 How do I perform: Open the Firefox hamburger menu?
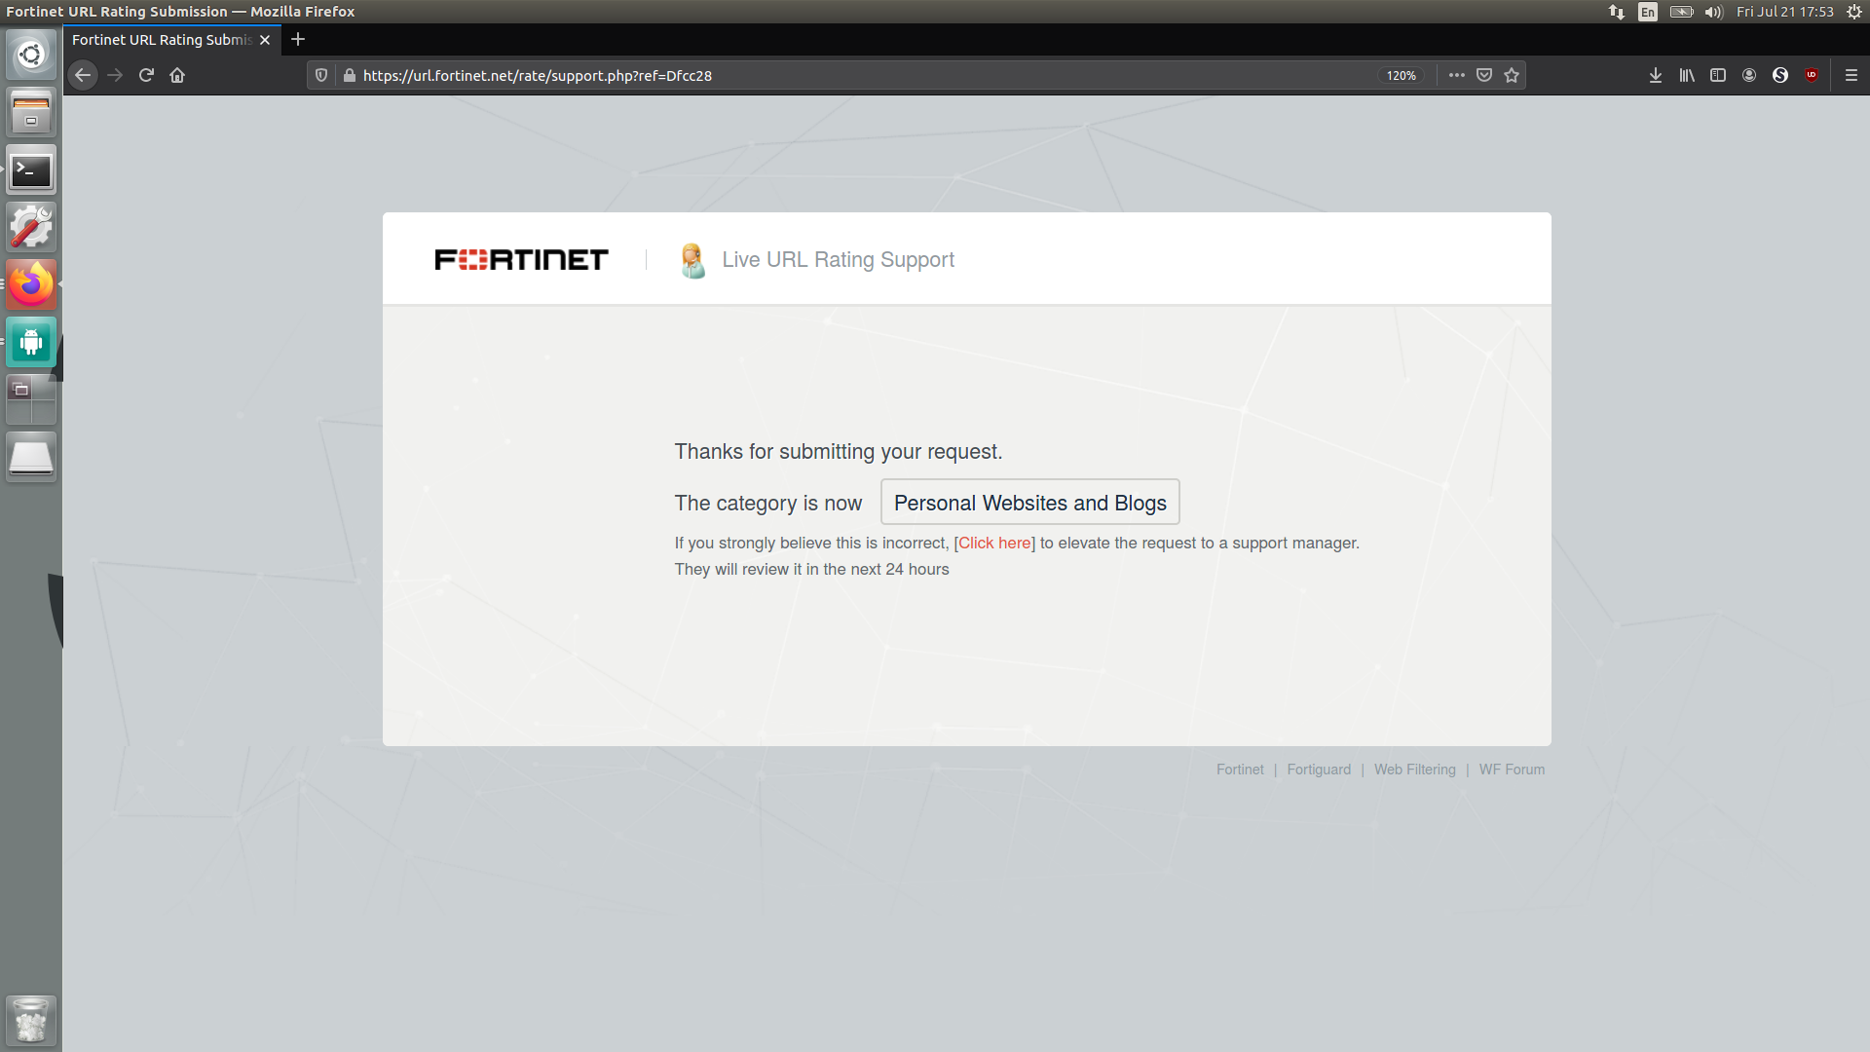1851,75
